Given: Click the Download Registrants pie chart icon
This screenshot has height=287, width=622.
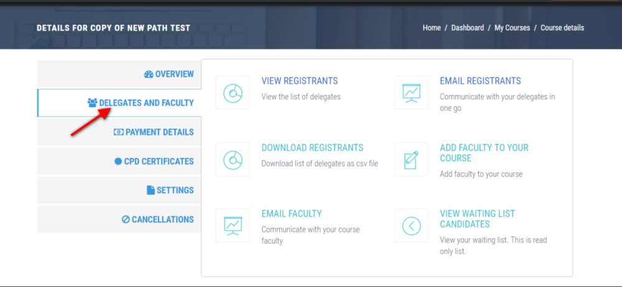Looking at the screenshot, I should 233,159.
